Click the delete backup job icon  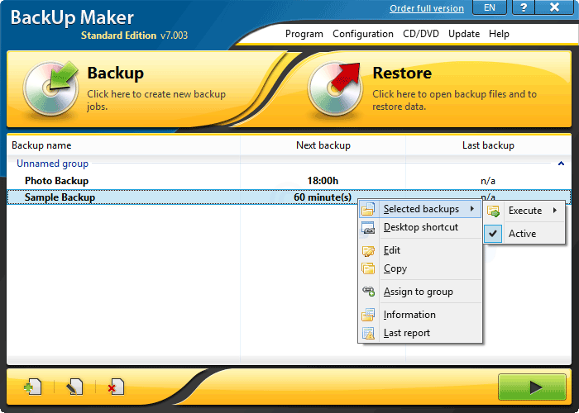(x=115, y=387)
